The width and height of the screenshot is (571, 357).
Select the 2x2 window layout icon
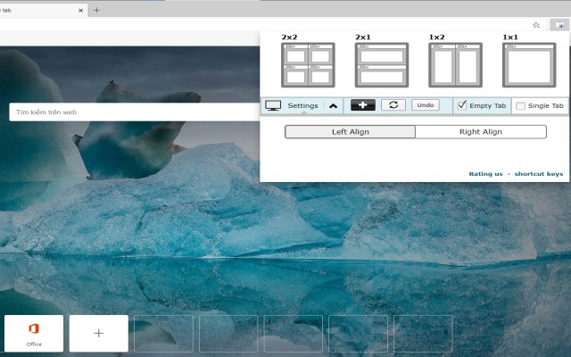[x=308, y=65]
